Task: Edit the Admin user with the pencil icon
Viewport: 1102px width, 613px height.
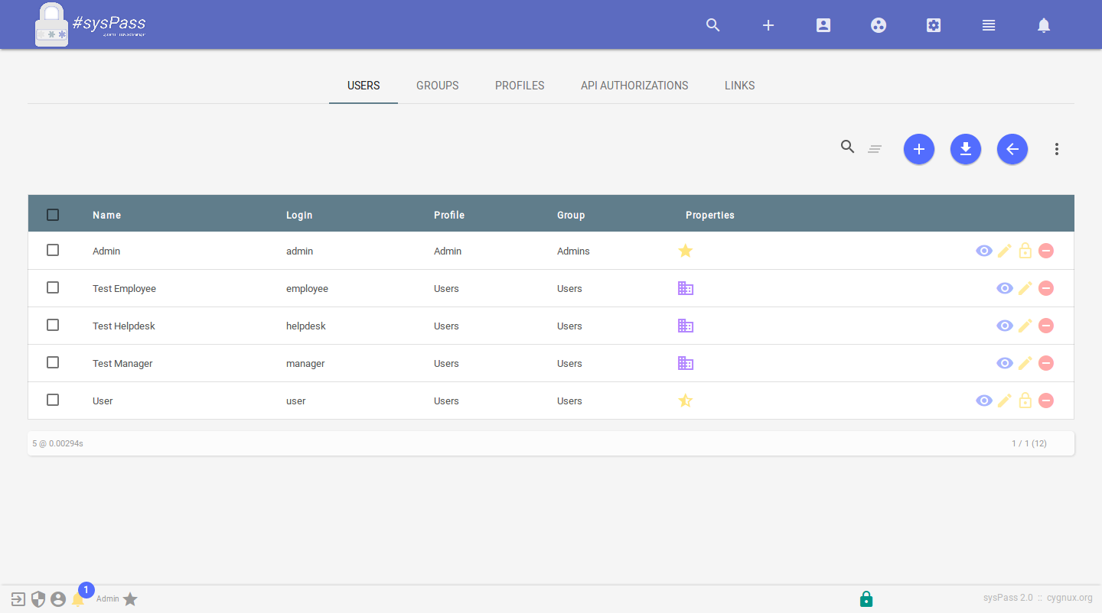Action: [1005, 251]
